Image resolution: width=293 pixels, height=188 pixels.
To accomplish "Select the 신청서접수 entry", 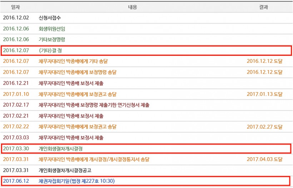I will (50, 18).
